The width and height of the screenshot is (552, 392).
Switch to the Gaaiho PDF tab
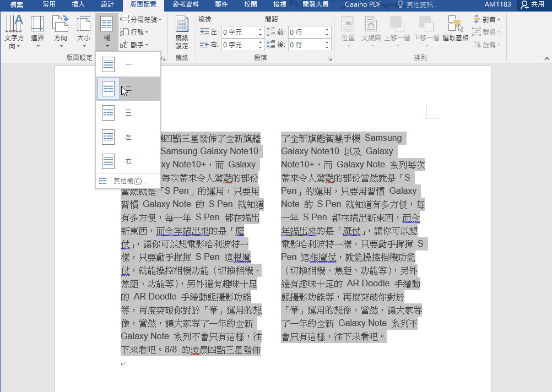pos(363,4)
